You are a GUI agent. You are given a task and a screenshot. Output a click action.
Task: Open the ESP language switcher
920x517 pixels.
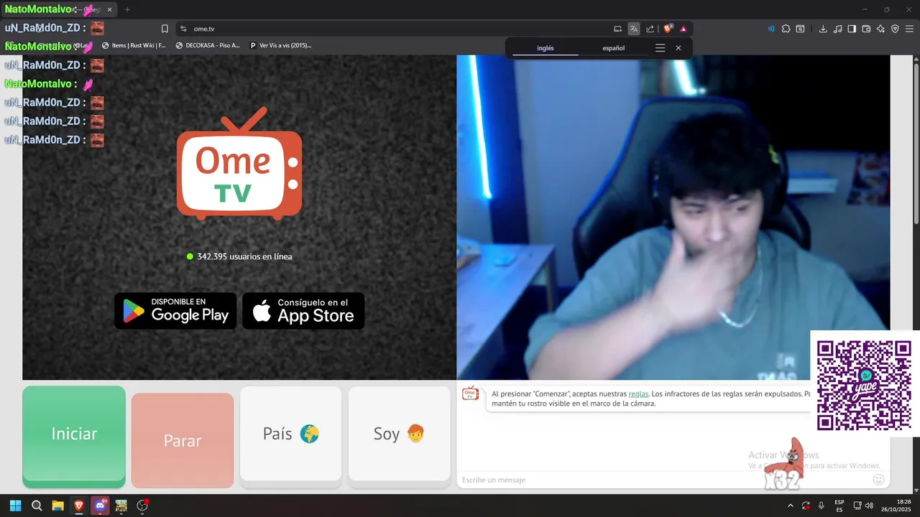tap(839, 506)
